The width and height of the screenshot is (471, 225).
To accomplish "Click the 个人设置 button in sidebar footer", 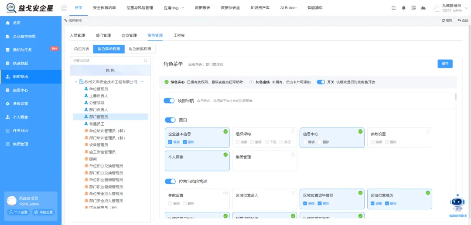I will (18, 212).
